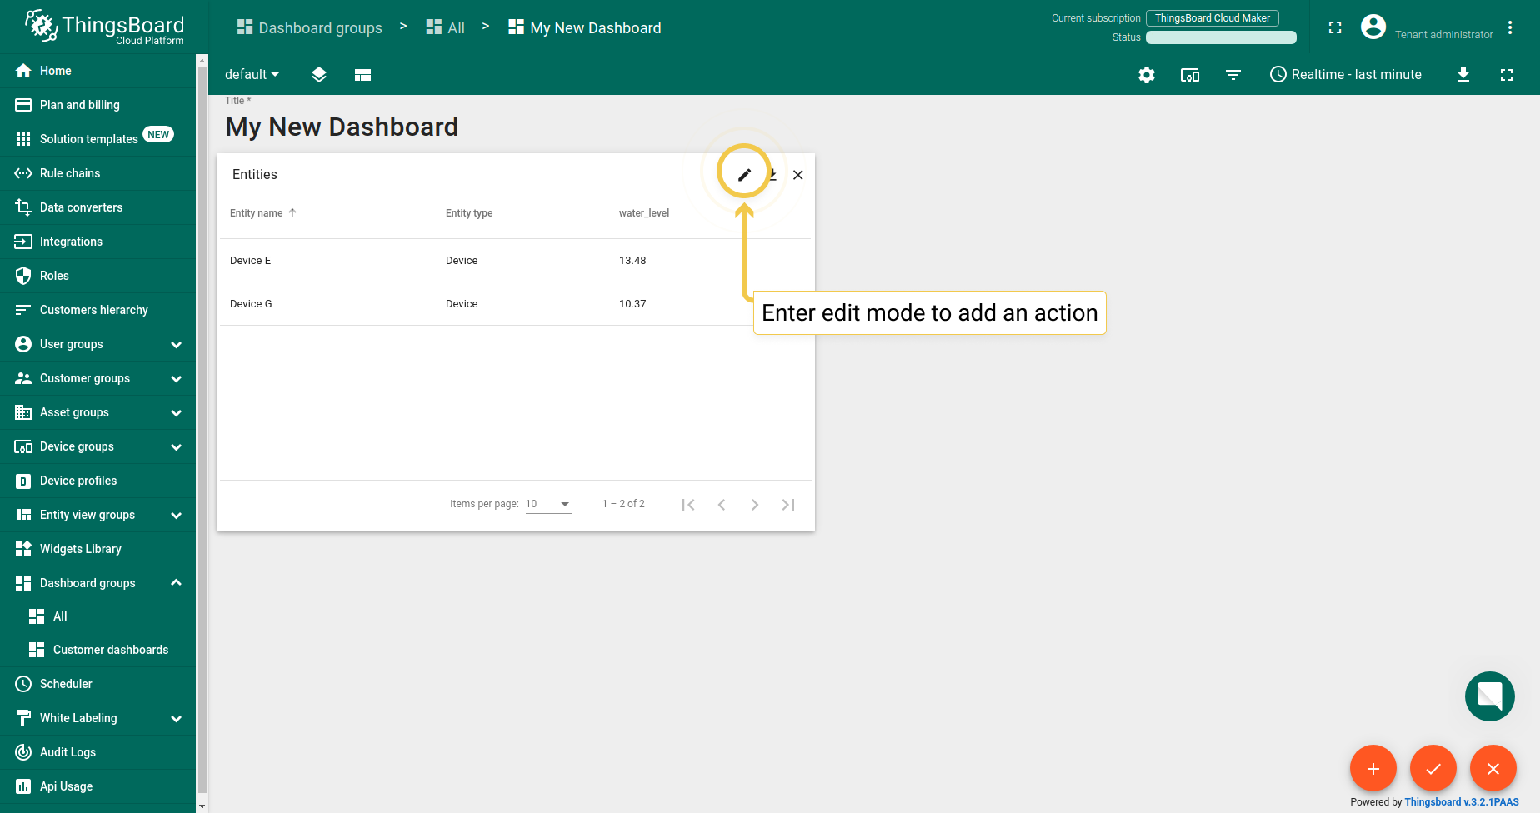Sort table by Entity name column
1540x813 pixels.
(x=257, y=213)
